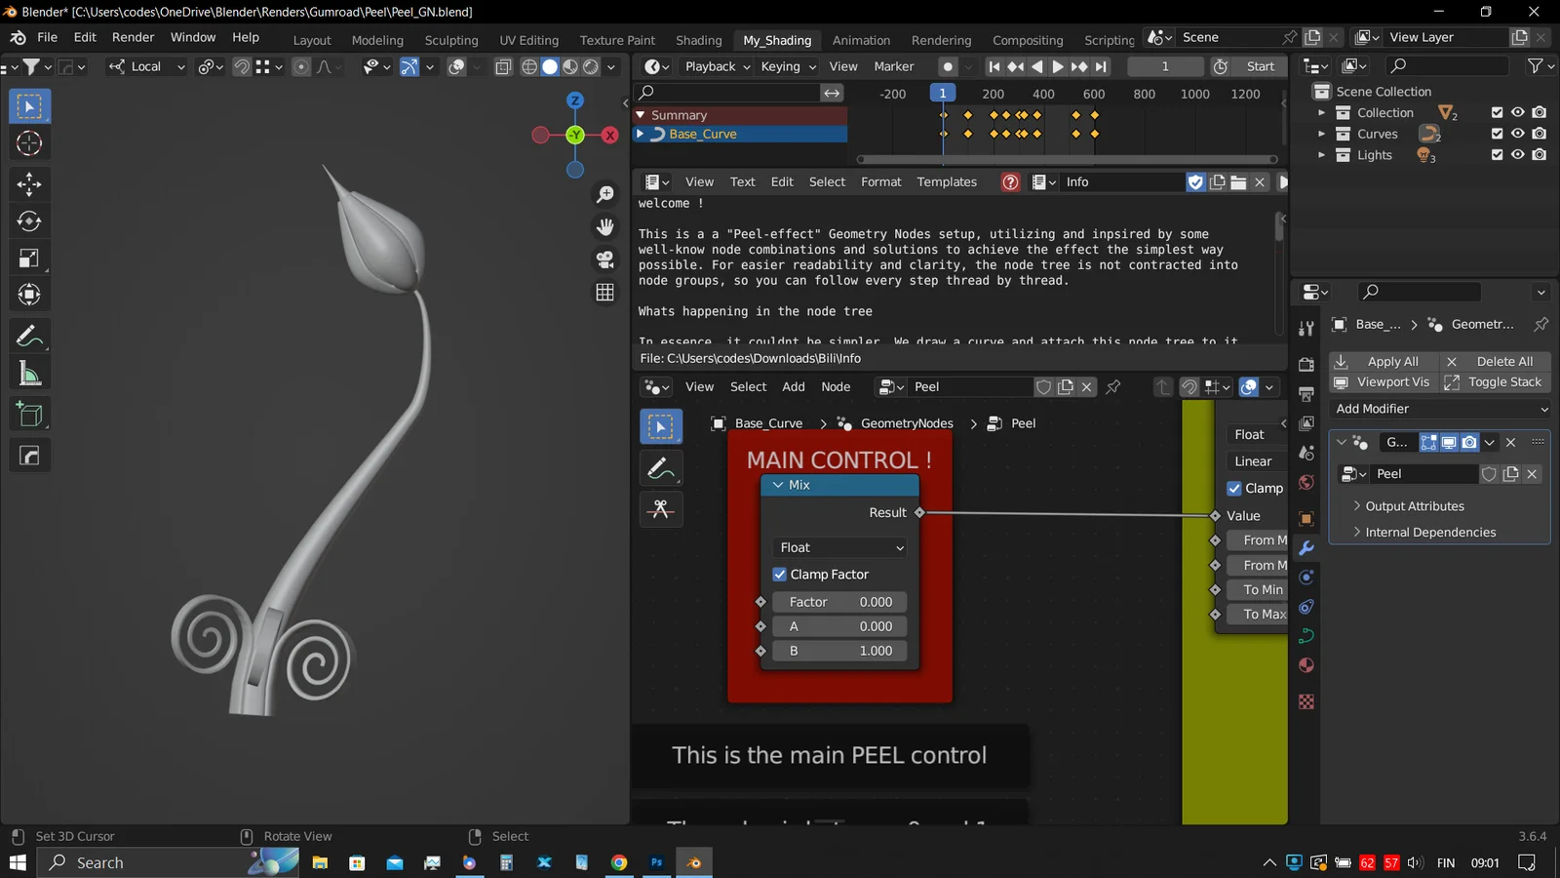1560x878 pixels.
Task: Open the Object Properties orange square tab
Action: (1306, 520)
